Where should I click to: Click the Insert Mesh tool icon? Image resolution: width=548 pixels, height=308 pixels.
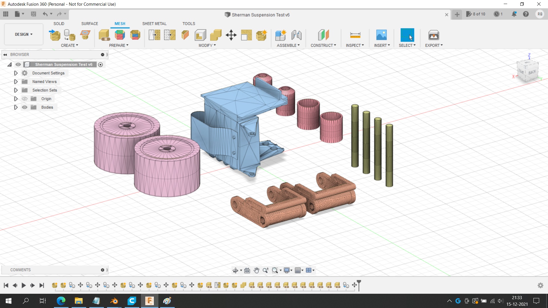[x=55, y=35]
